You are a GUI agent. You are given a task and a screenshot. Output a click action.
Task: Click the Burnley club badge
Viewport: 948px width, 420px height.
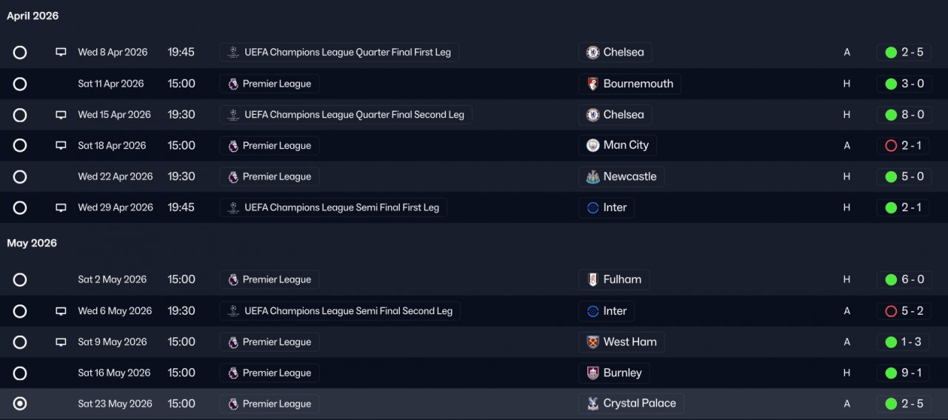592,373
